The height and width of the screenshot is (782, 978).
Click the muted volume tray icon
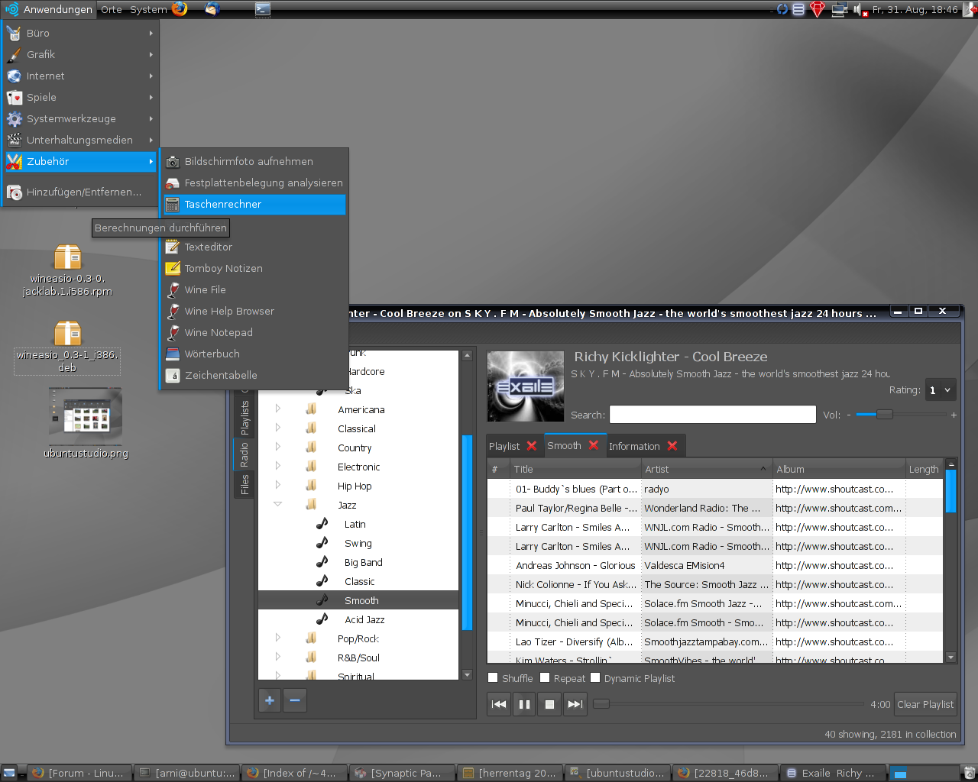[x=860, y=9]
